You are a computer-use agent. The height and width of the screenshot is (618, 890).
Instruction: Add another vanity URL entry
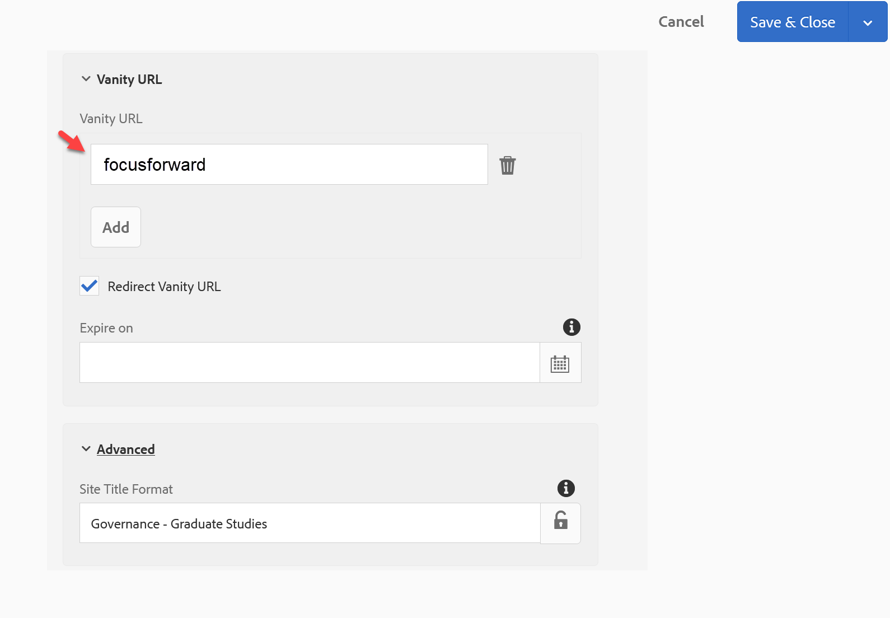coord(116,227)
